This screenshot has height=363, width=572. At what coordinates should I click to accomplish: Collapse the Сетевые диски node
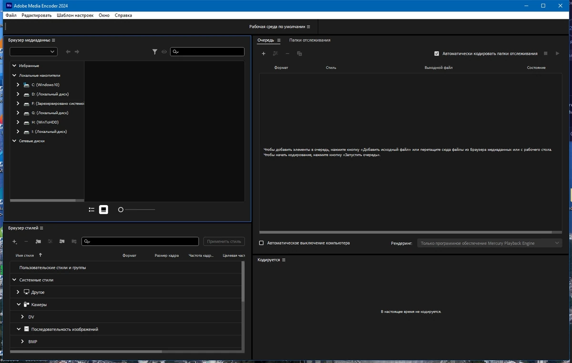tap(14, 141)
